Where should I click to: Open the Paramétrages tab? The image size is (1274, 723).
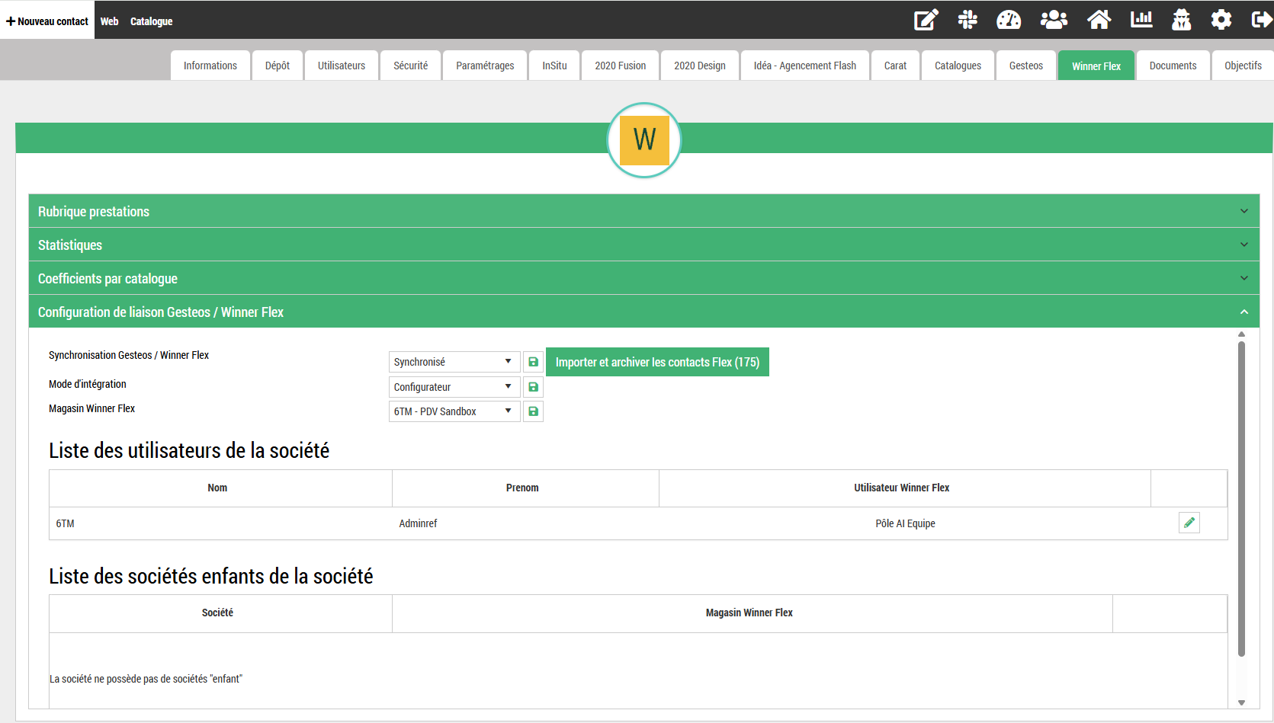(485, 66)
